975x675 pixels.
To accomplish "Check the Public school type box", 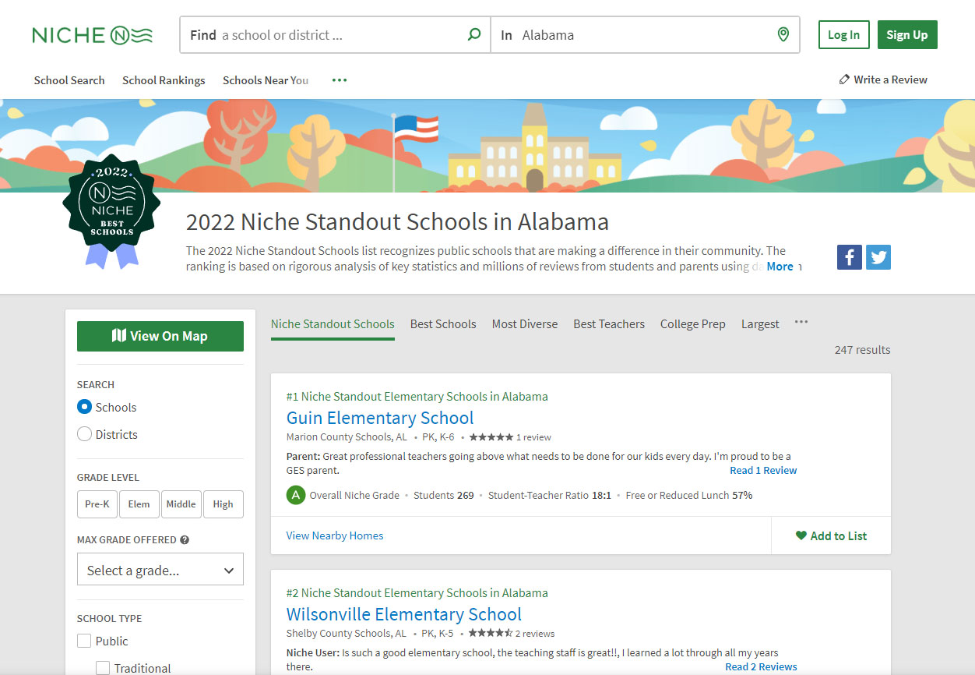I will 84,641.
